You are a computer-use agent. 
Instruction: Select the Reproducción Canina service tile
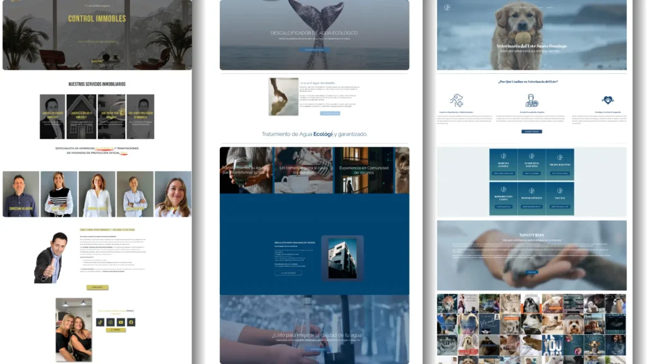(x=504, y=199)
